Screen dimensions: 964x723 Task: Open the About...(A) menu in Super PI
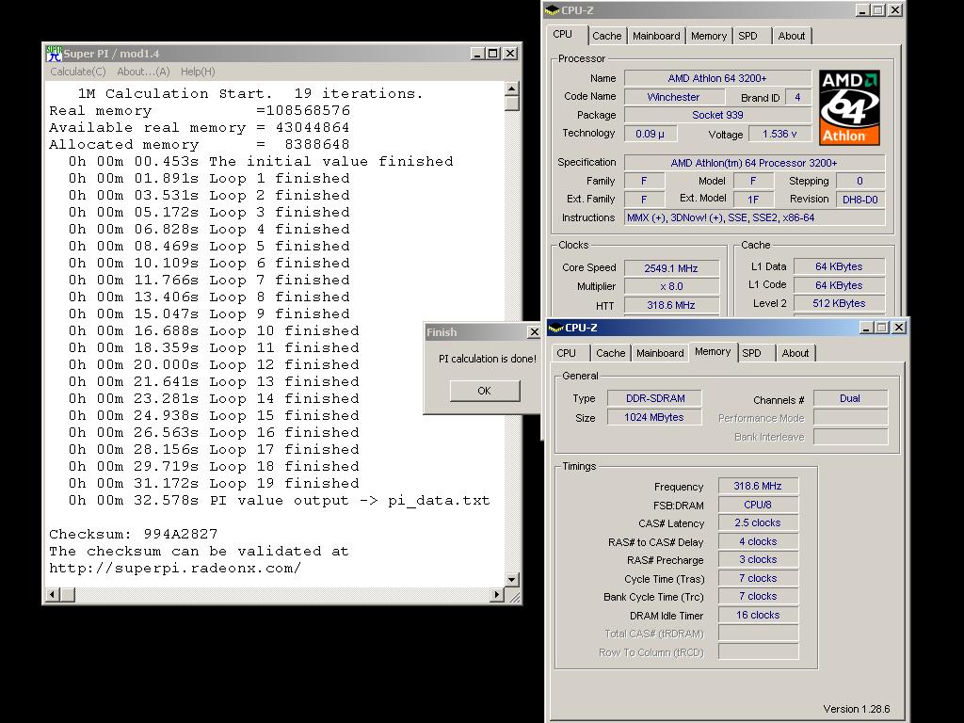143,72
